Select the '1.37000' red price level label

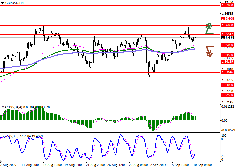point(227,5)
